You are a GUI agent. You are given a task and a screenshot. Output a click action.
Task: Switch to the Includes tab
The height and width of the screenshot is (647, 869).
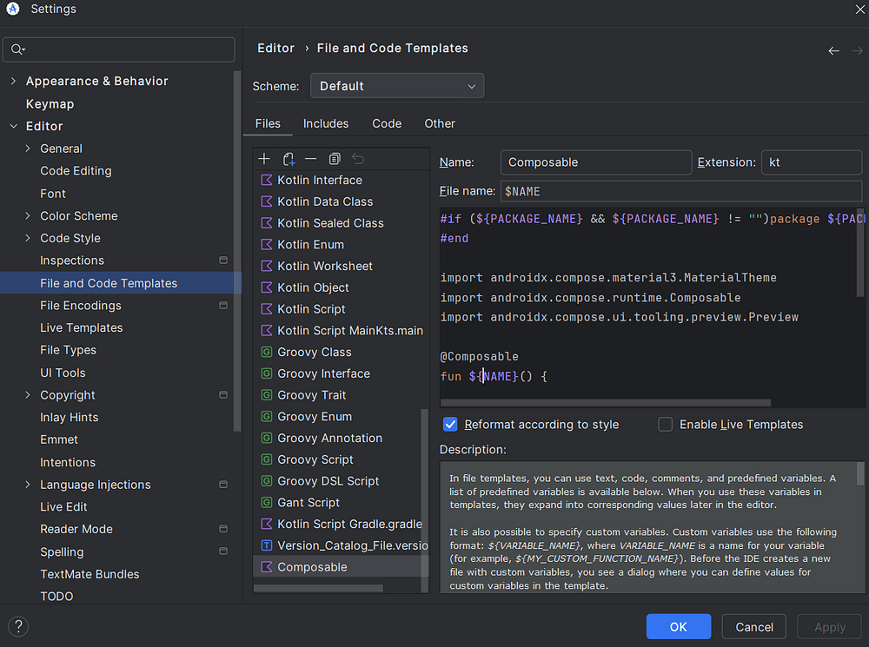click(x=326, y=123)
